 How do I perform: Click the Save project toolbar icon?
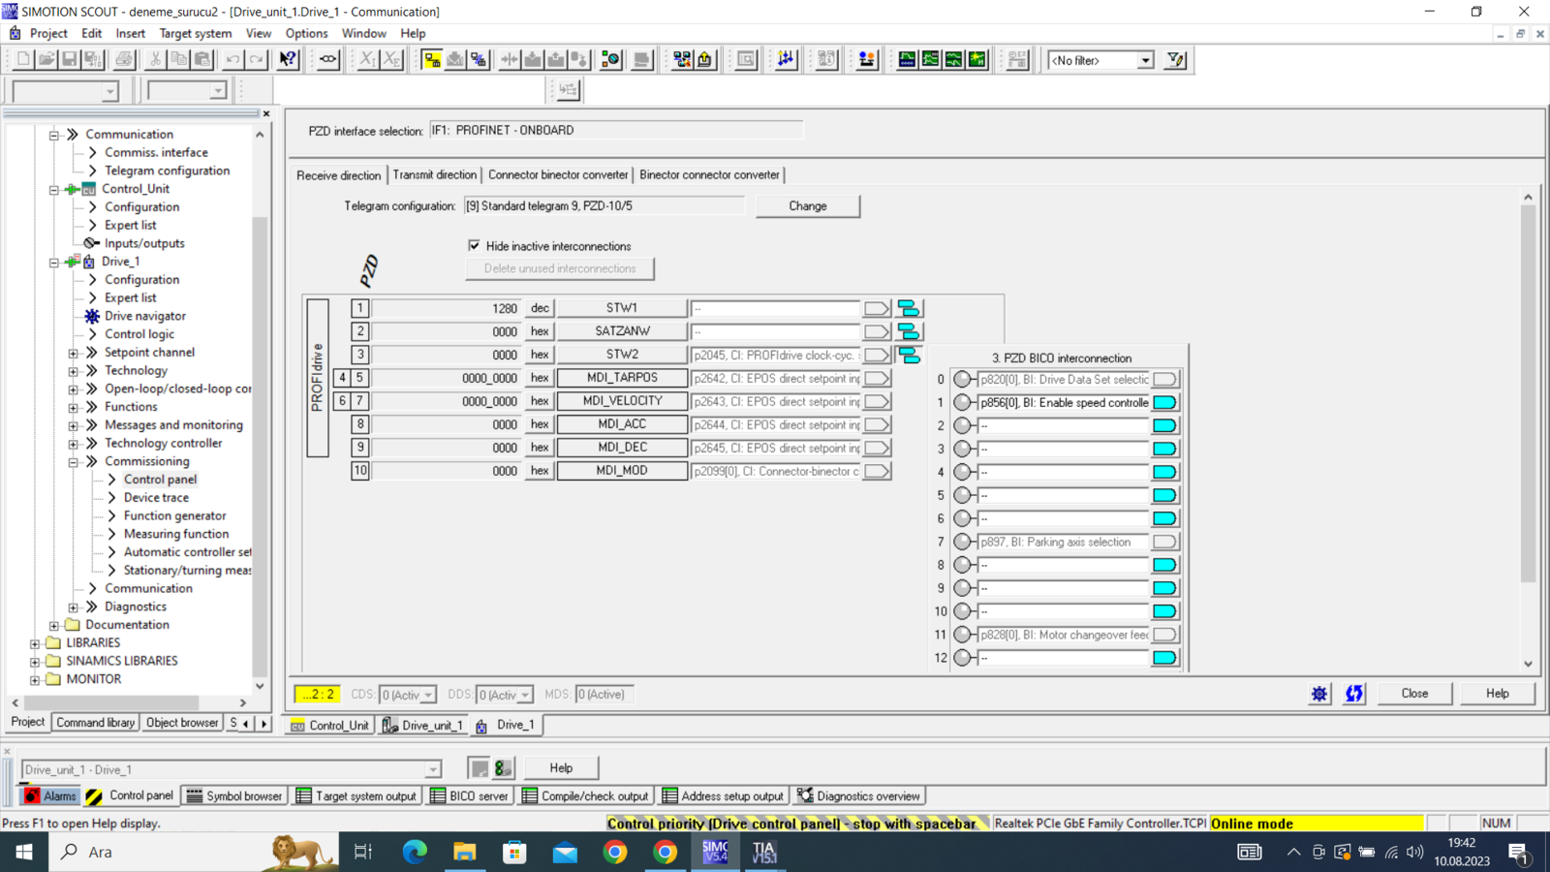pos(70,60)
